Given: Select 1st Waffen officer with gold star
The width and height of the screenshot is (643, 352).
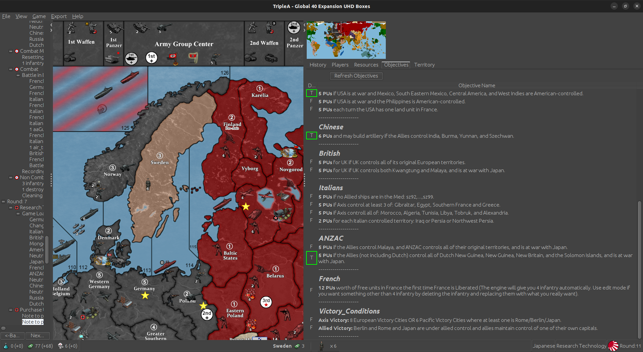Looking at the screenshot, I should coord(91,27).
